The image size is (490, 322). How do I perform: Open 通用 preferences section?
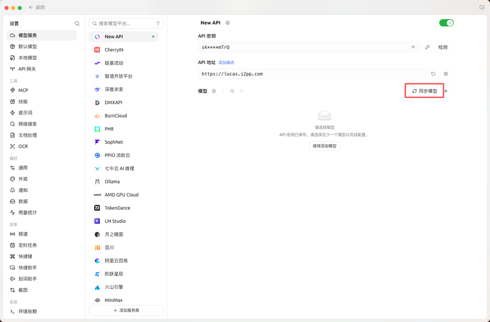[41, 168]
